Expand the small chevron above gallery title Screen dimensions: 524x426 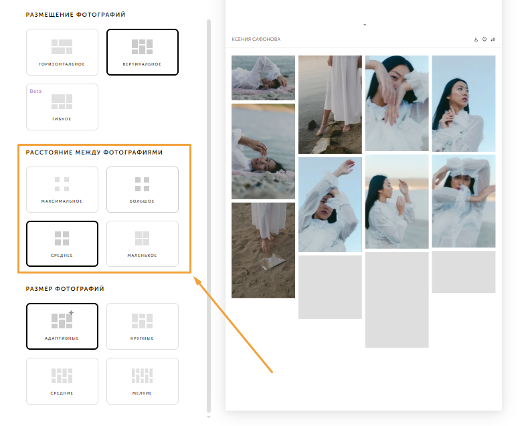click(365, 25)
